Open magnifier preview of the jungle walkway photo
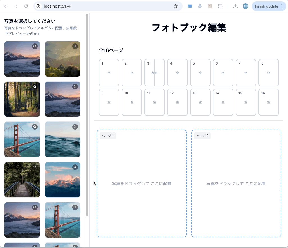 (x=35, y=167)
